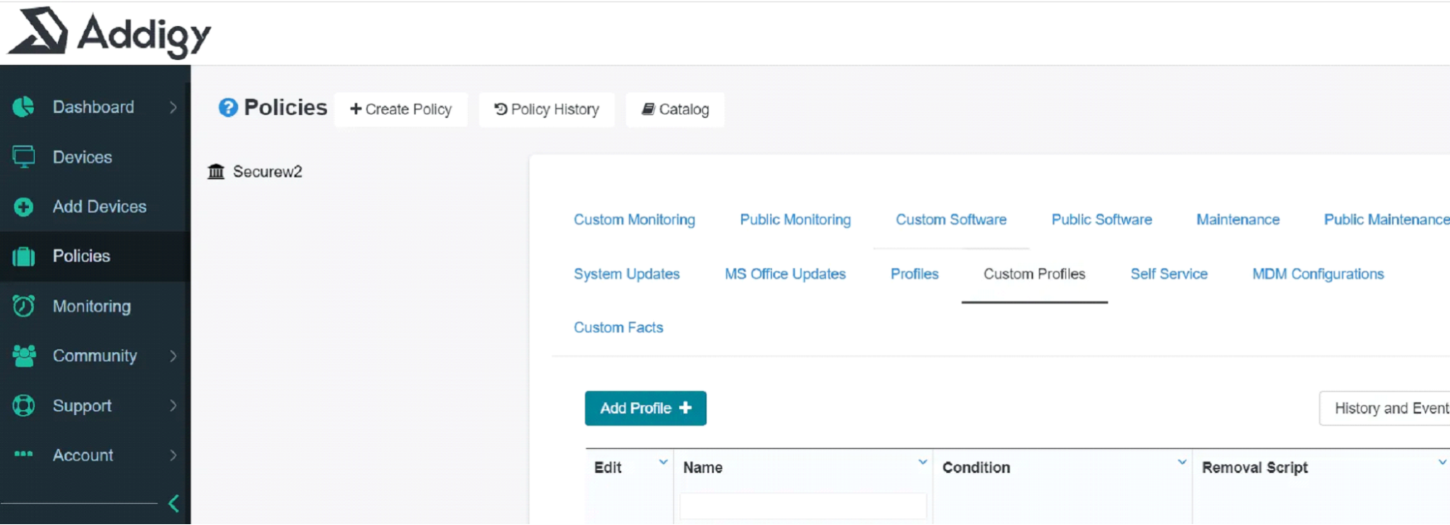The image size is (1450, 525).
Task: Open the Condition column dropdown arrow
Action: coord(1182,462)
